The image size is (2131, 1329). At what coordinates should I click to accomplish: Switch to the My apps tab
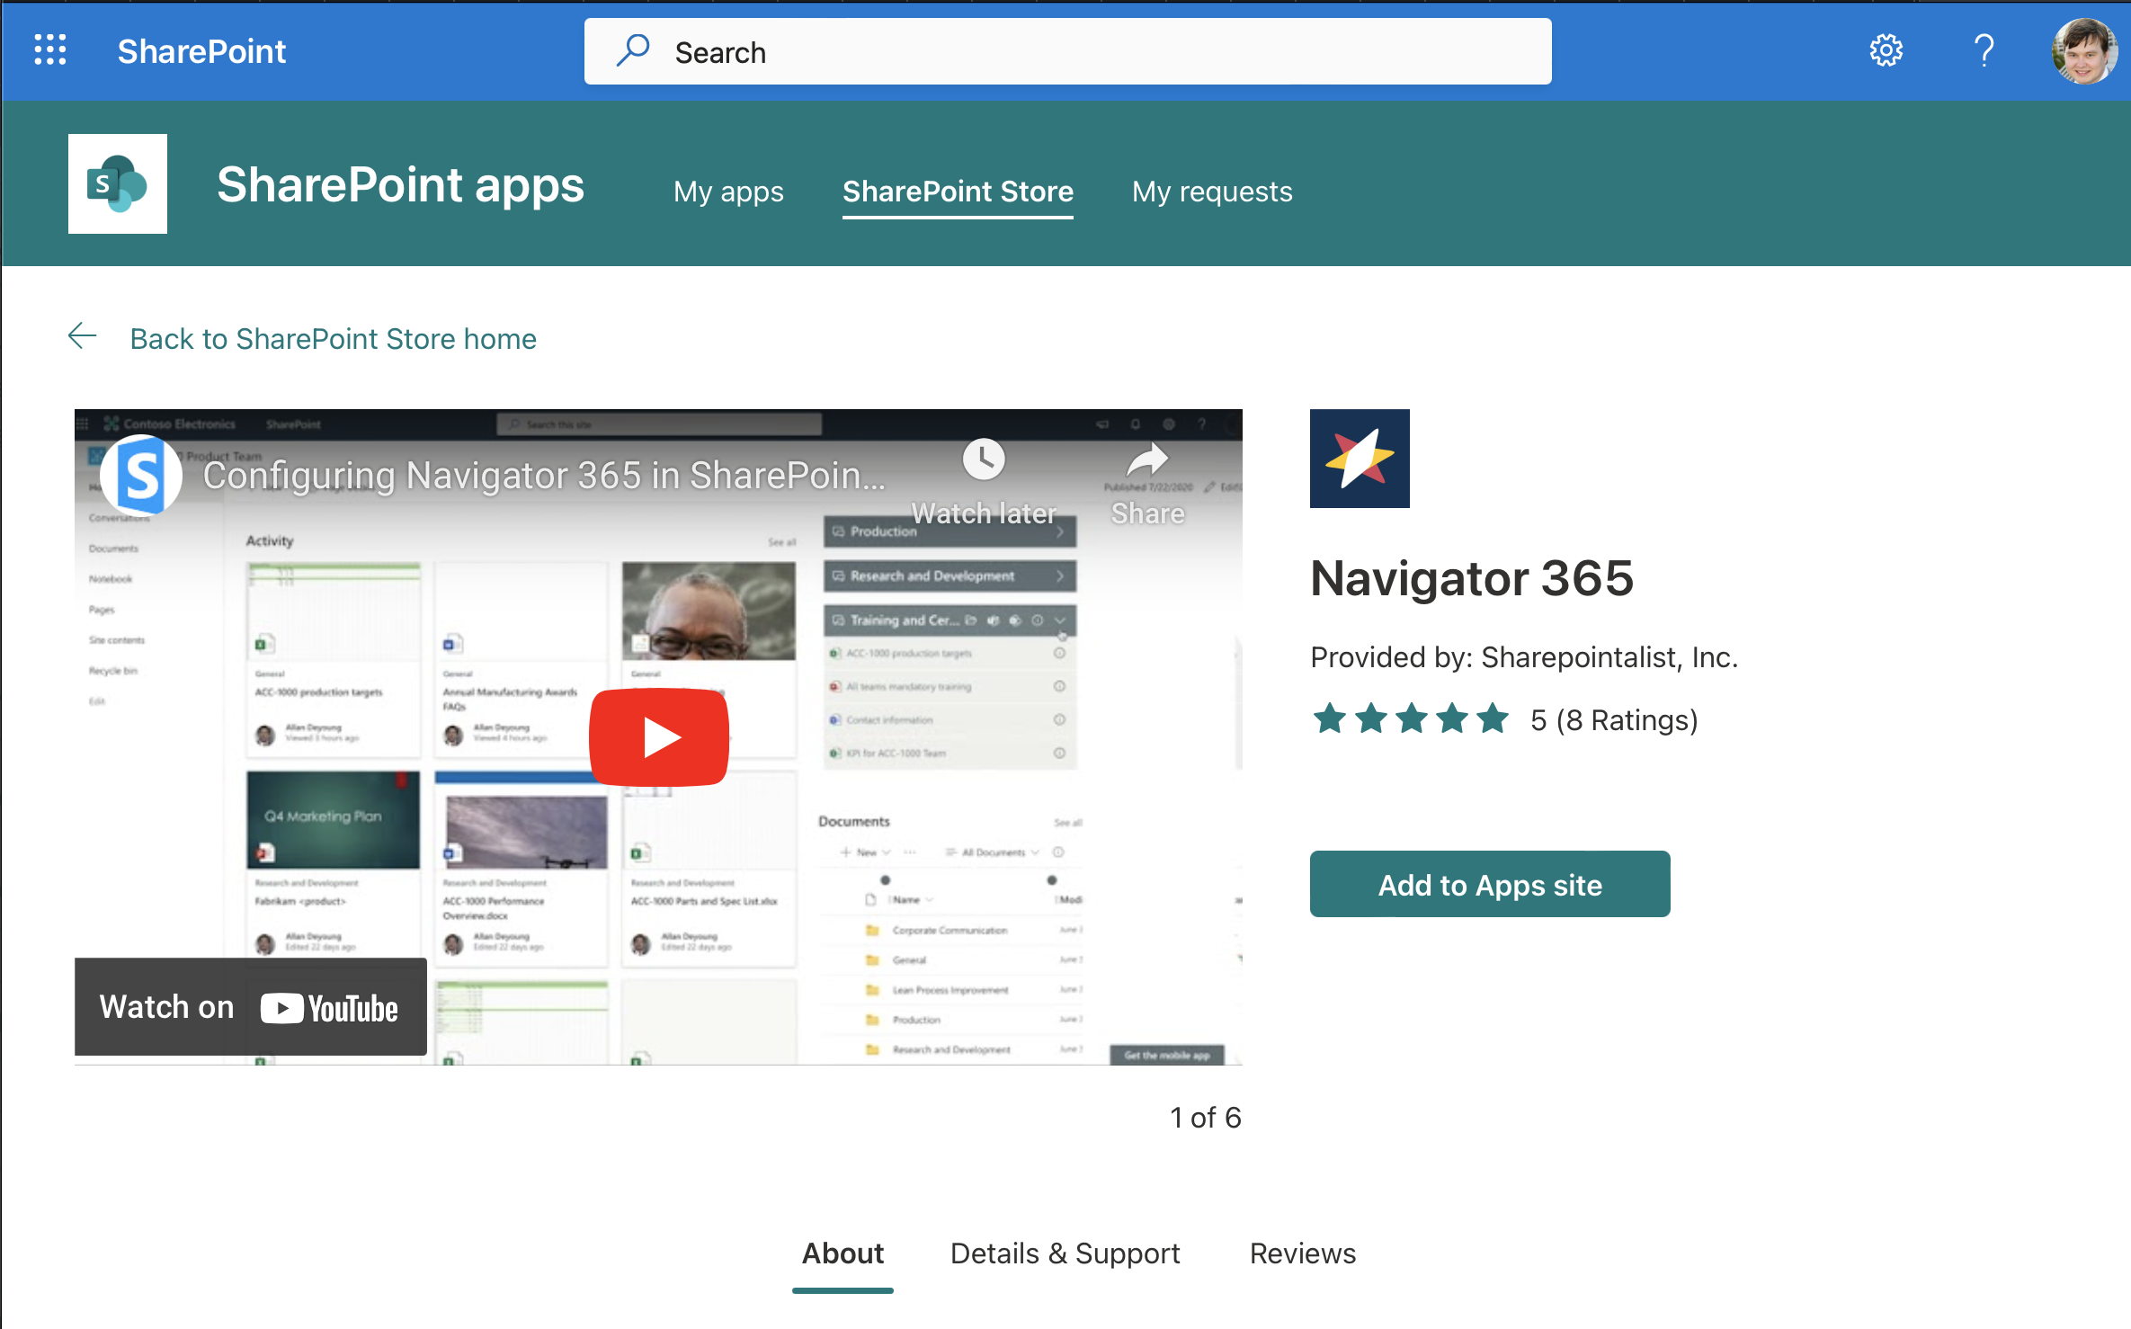tap(728, 192)
